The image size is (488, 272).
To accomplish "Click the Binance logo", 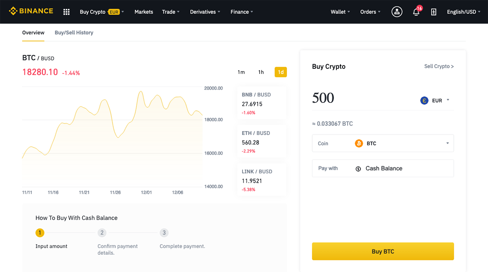I will coord(31,11).
